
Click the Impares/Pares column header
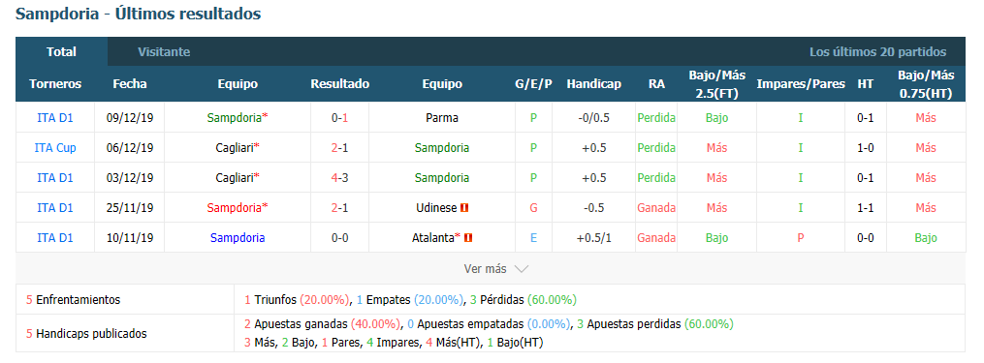point(801,84)
